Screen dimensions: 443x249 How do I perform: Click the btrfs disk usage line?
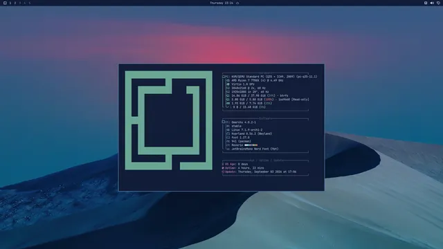coord(260,95)
